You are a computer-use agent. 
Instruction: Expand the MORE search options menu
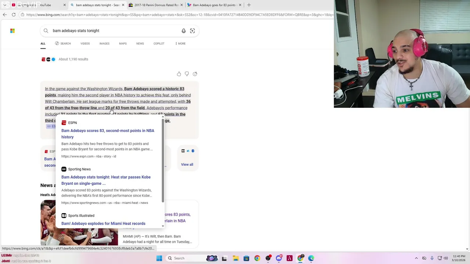pos(180,44)
